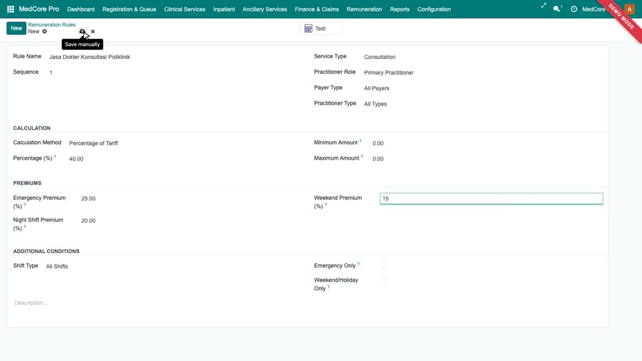Viewport: 642px width, 361px height.
Task: Click the Test calculator icon
Action: pos(308,29)
